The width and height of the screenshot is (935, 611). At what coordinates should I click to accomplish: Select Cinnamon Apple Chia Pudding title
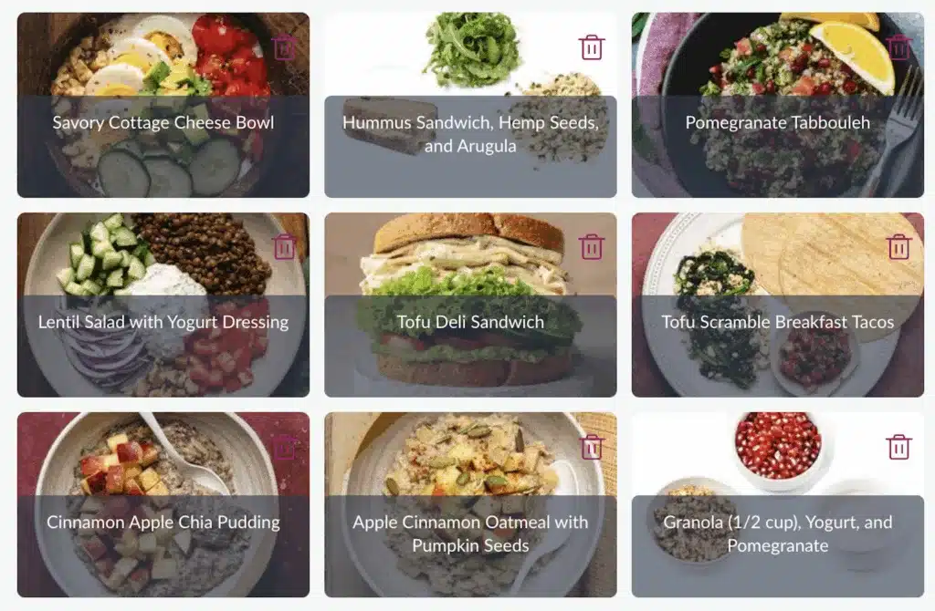163,523
